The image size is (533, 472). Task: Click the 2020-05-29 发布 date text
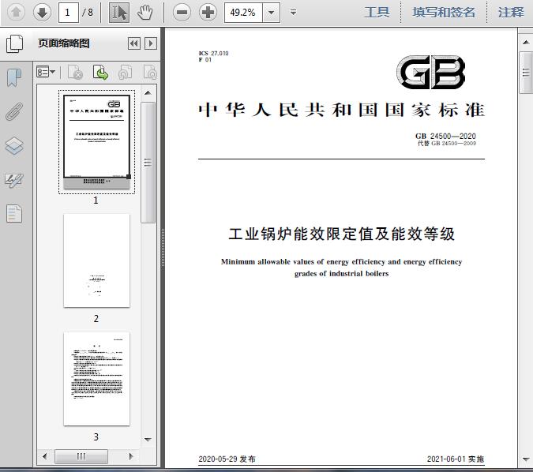pos(227,459)
